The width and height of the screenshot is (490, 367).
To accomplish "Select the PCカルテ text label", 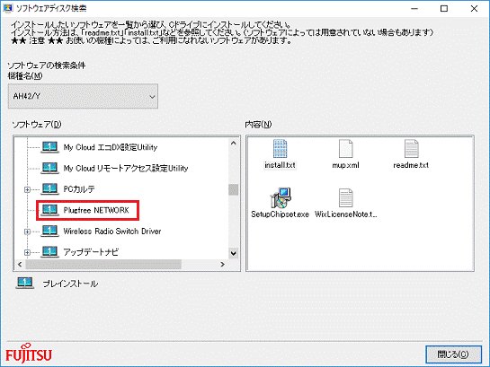I will (79, 189).
